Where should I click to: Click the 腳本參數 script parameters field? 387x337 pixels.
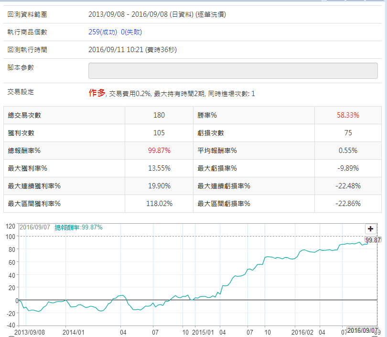tap(233, 70)
